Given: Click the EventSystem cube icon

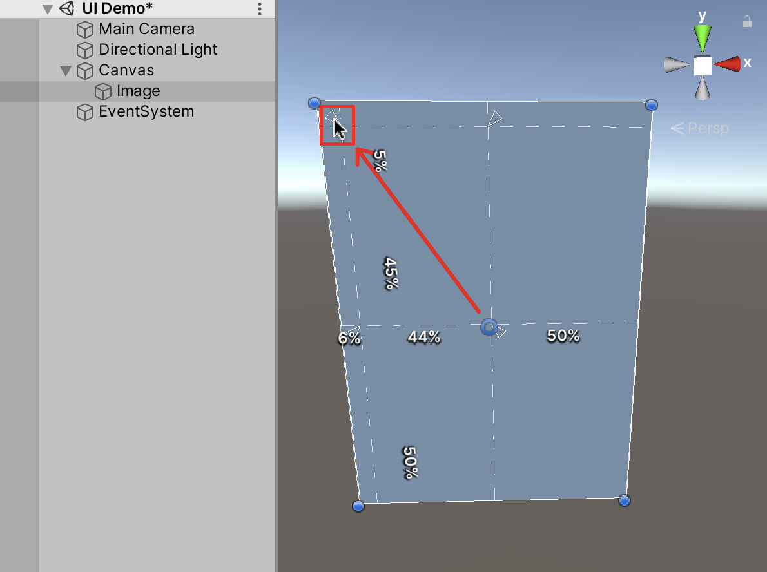Looking at the screenshot, I should tap(84, 113).
